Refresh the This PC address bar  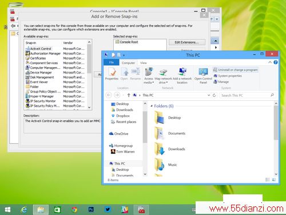pos(214,95)
